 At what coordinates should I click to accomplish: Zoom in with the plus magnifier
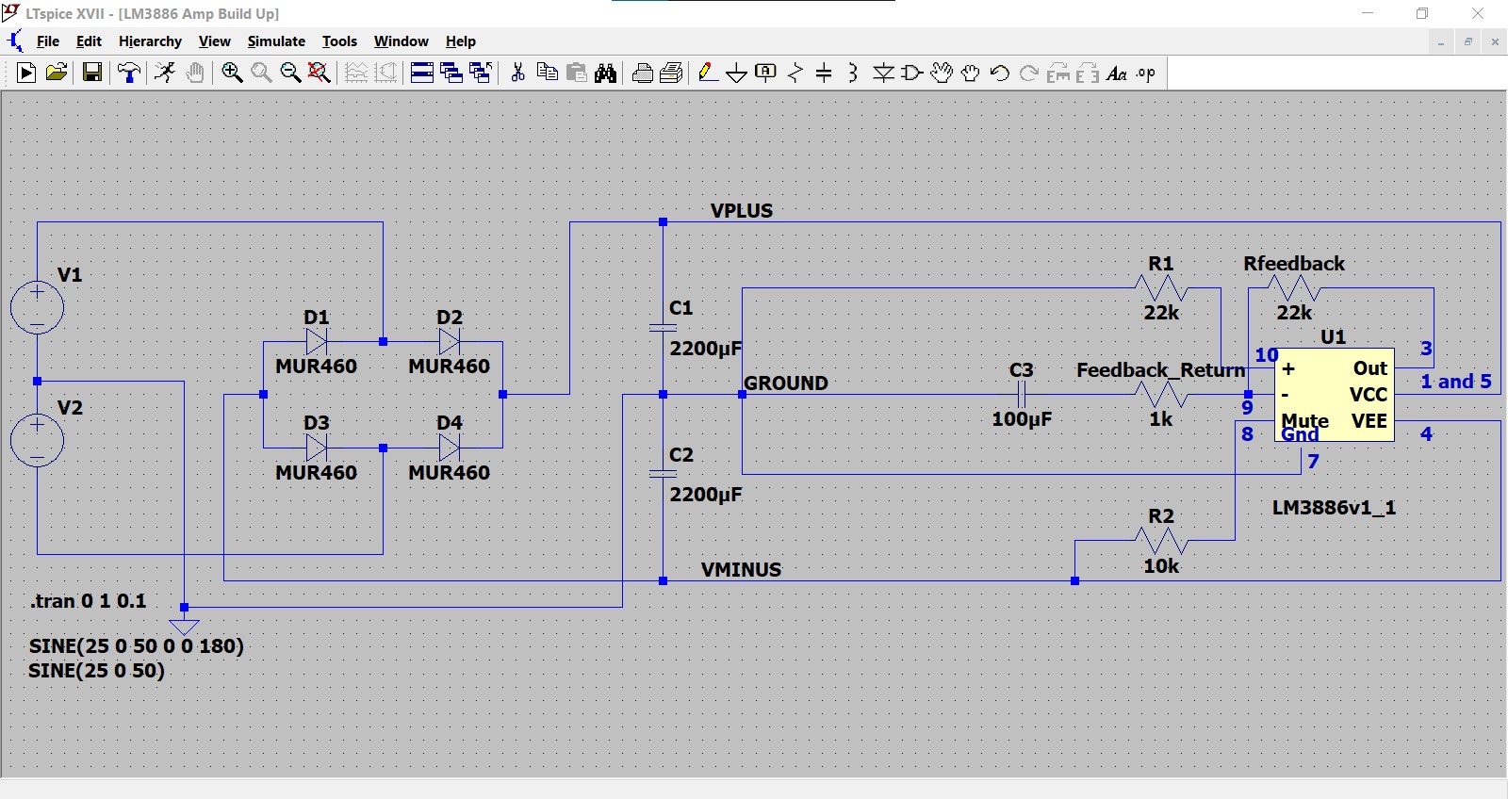pos(232,73)
